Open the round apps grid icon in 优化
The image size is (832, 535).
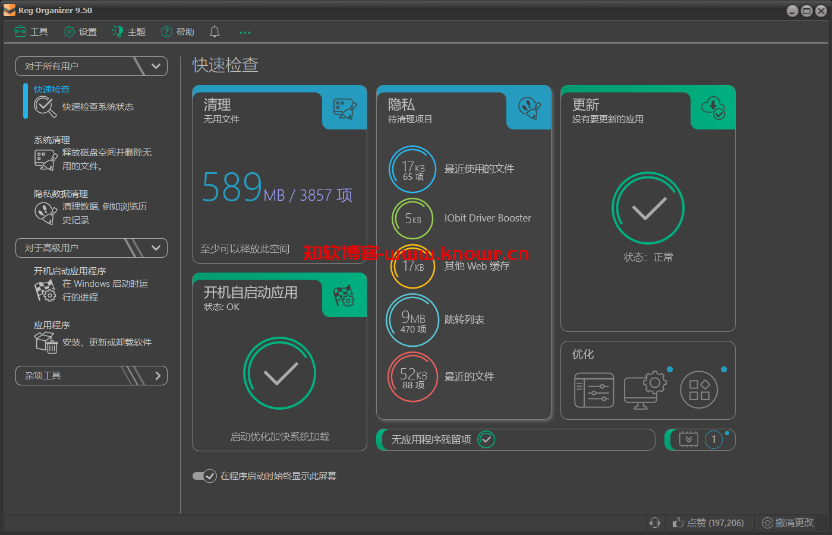point(699,390)
